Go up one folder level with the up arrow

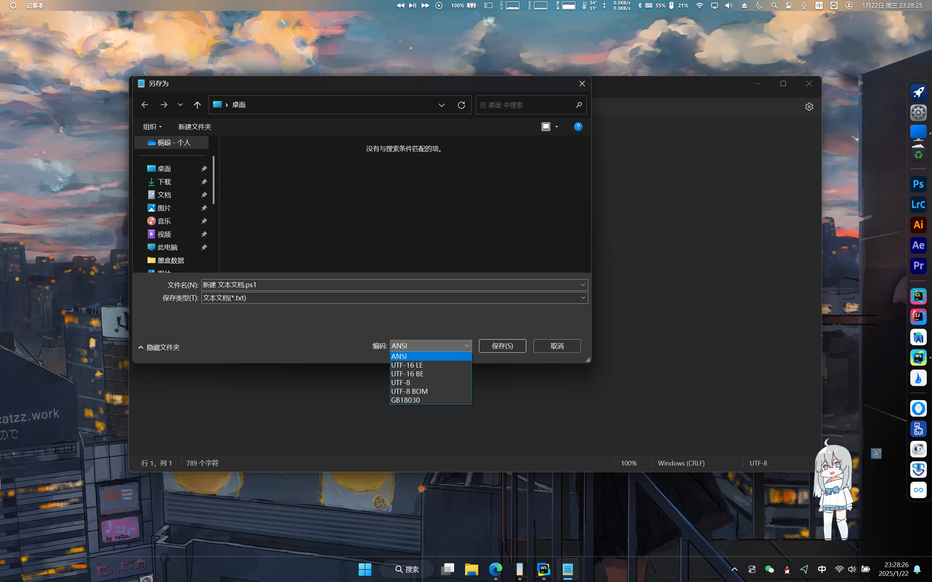coord(197,105)
